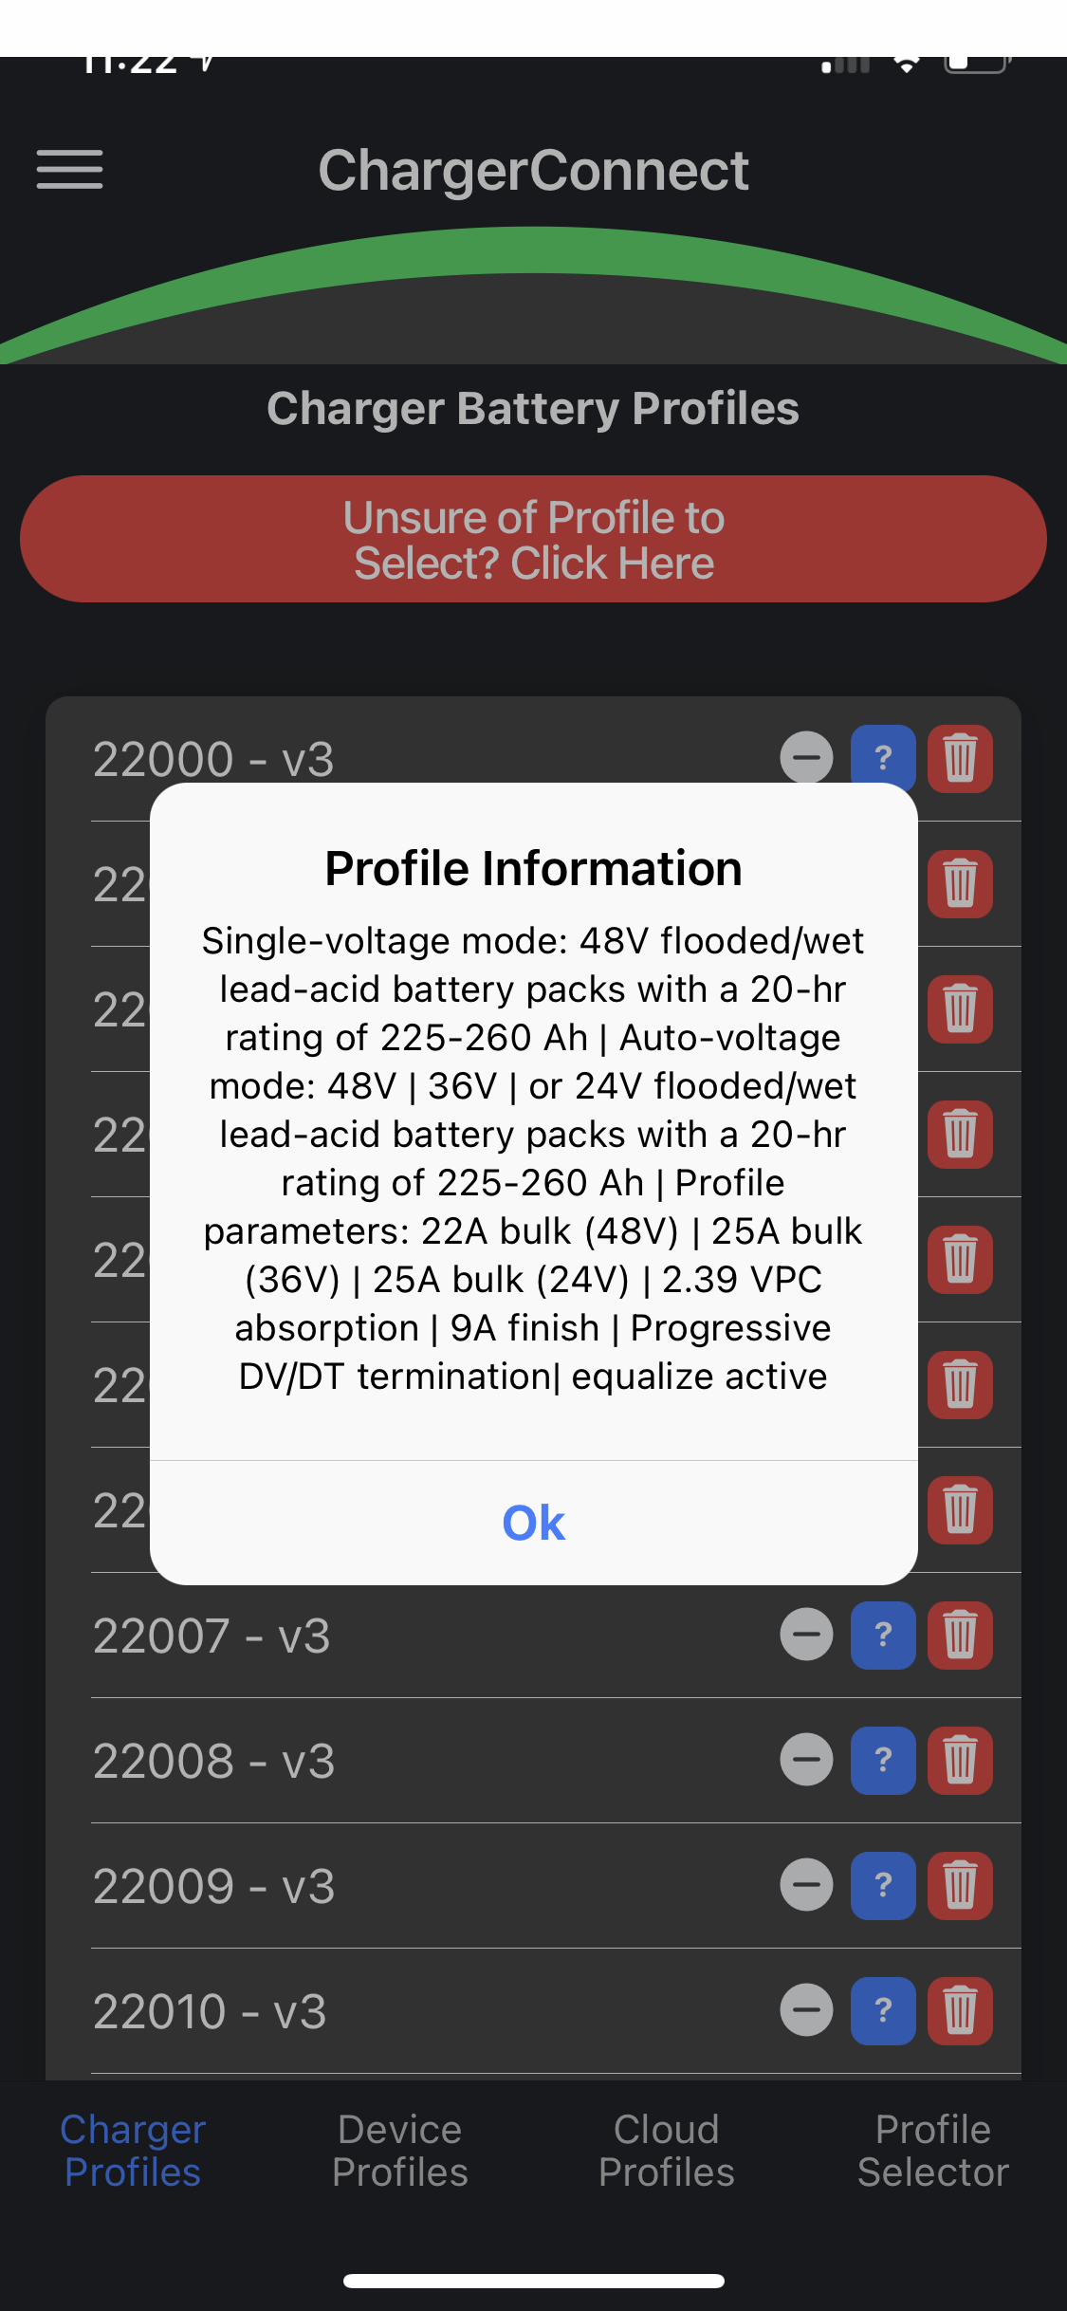This screenshot has width=1067, height=2311.
Task: Open the Profile Selector tab
Action: click(x=932, y=2151)
